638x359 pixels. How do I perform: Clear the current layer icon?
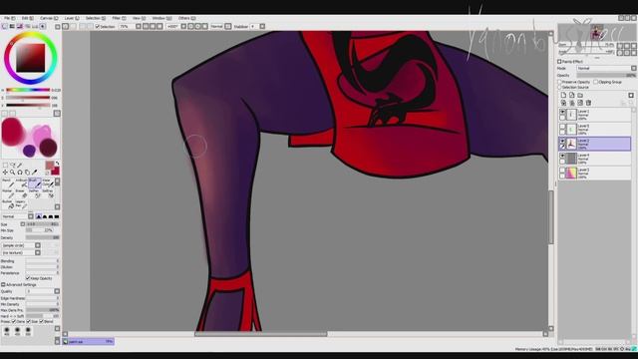(580, 103)
